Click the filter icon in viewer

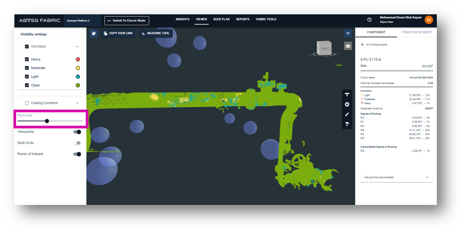(348, 34)
